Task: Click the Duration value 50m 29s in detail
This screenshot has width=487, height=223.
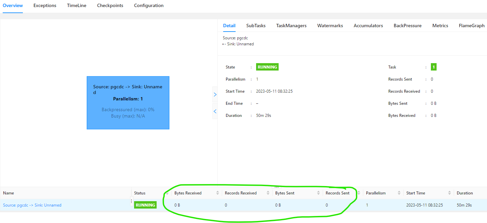Action: [263, 116]
